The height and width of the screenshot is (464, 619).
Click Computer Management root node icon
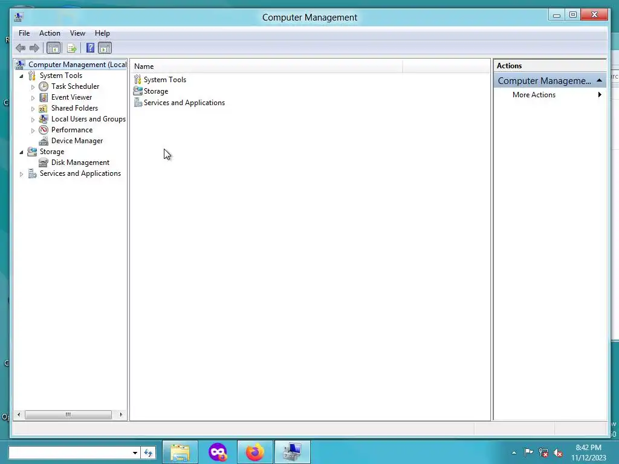tap(20, 64)
